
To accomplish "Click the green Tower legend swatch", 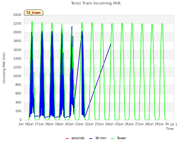I will point(112,139).
